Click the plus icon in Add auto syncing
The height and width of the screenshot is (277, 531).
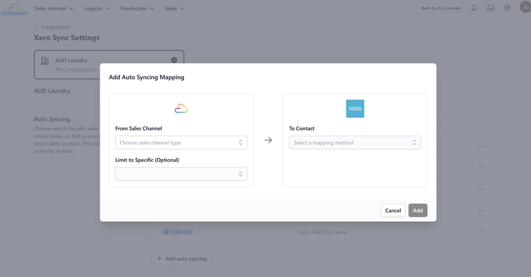click(x=159, y=258)
